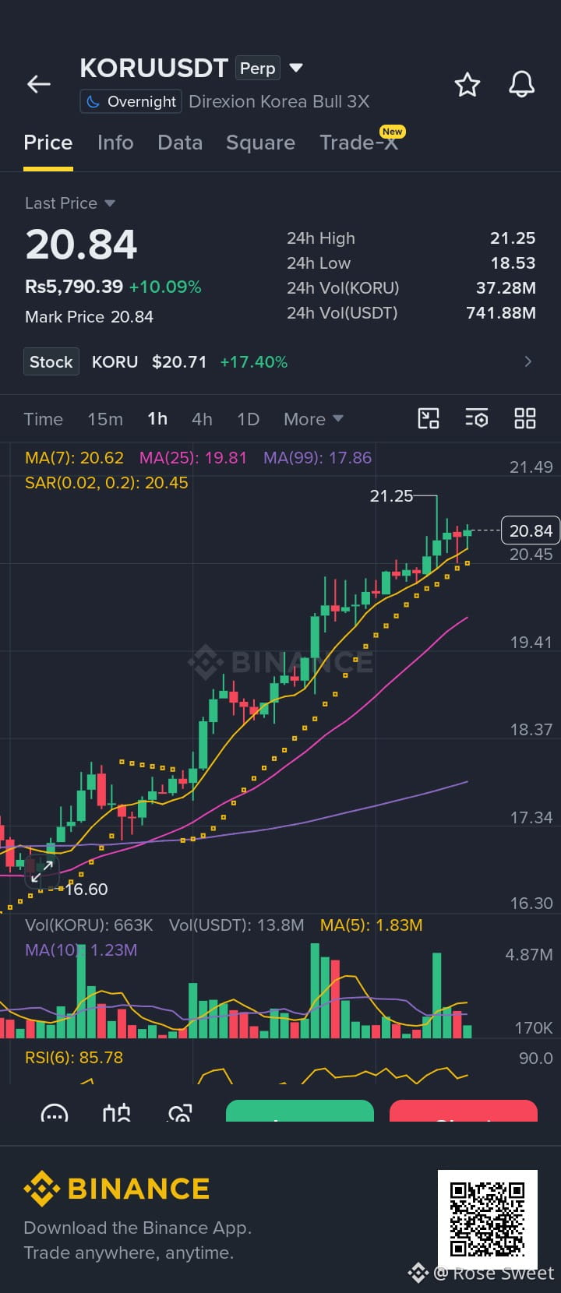Screen dimensions: 561x1293
Task: Tap the 20.84 current price tag on axis
Action: pyautogui.click(x=531, y=530)
